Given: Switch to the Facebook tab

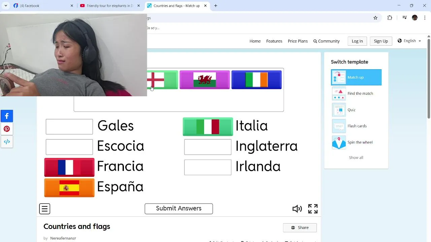Looking at the screenshot, I should pyautogui.click(x=43, y=6).
